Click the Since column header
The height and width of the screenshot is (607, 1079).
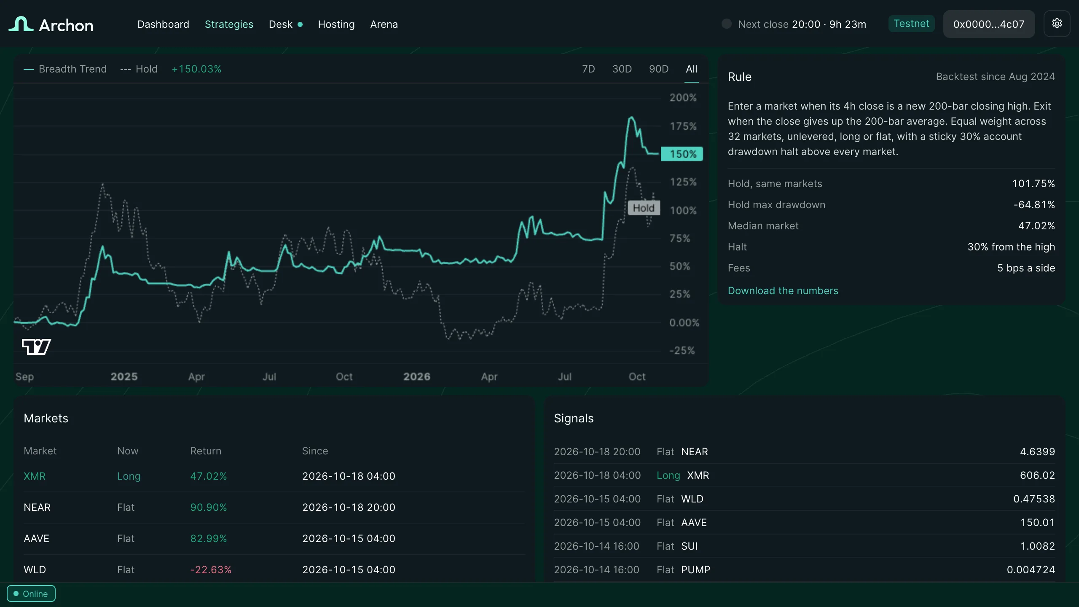point(315,451)
